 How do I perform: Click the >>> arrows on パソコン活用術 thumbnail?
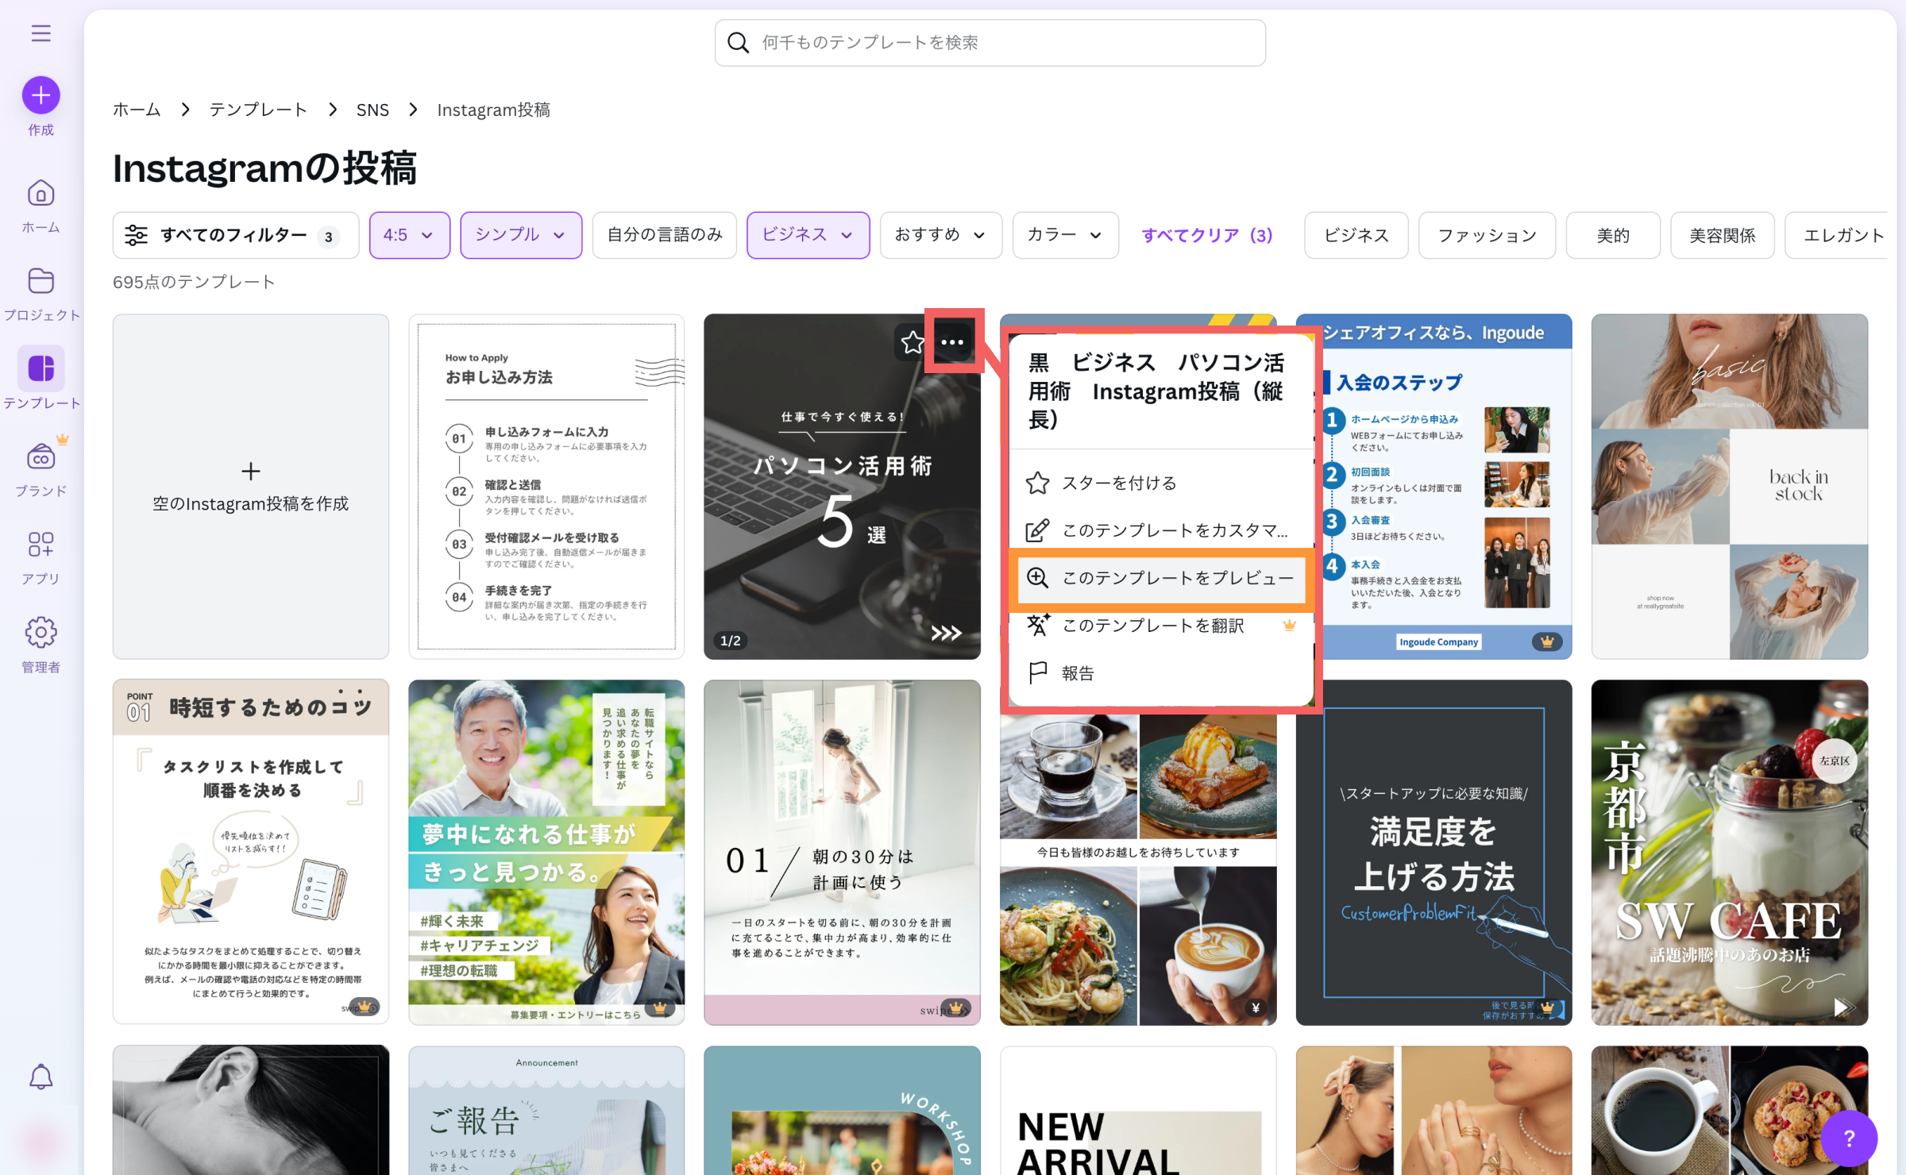946,633
